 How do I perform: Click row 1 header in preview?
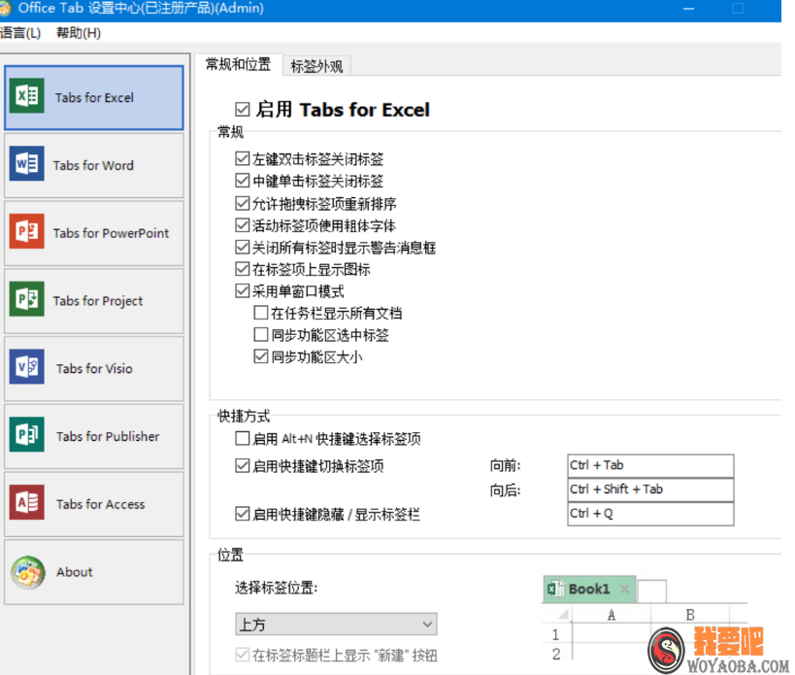(x=555, y=634)
